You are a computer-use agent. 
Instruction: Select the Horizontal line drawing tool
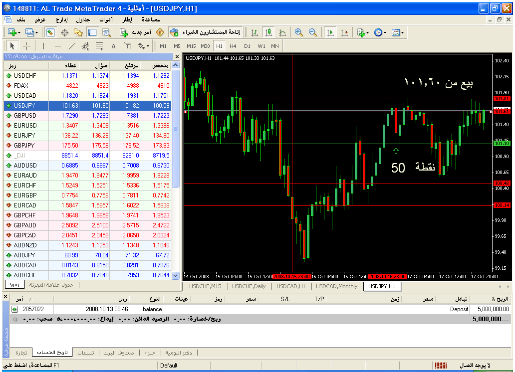[x=57, y=46]
